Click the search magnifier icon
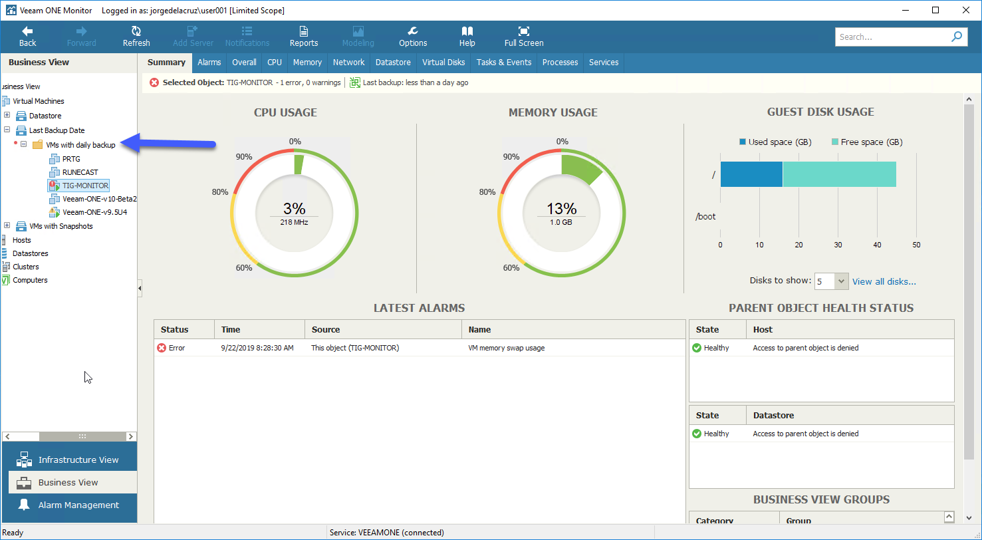The image size is (982, 540). [x=957, y=37]
